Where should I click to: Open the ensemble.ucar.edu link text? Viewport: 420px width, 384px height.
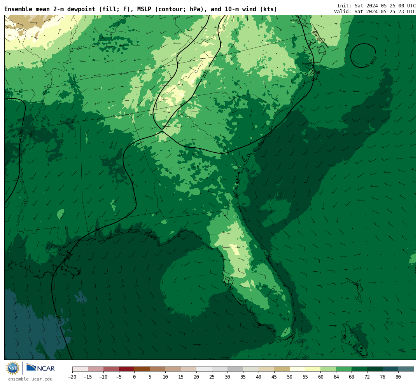30,379
